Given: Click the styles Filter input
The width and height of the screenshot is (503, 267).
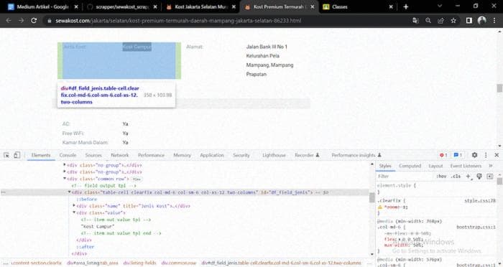Looking at the screenshot, I should click(405, 177).
